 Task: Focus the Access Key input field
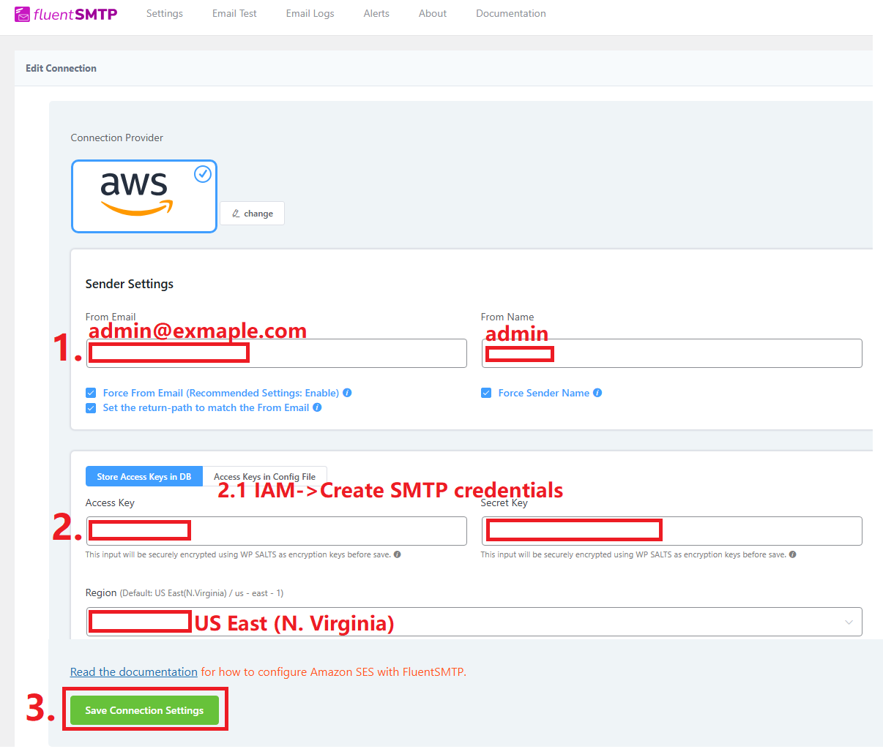click(x=276, y=531)
